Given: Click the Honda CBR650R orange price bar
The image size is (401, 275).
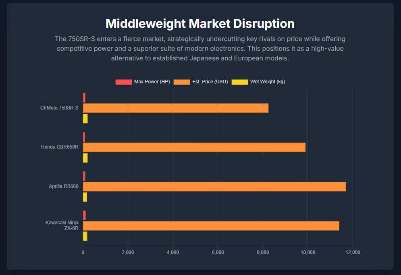Looking at the screenshot, I should (194, 147).
